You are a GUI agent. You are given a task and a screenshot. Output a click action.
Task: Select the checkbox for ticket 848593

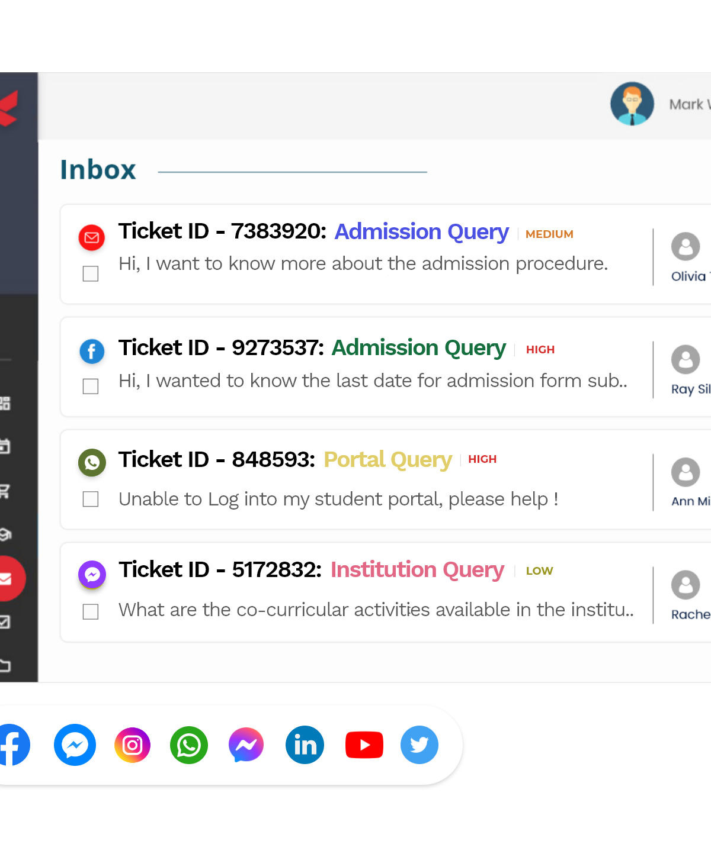point(91,499)
